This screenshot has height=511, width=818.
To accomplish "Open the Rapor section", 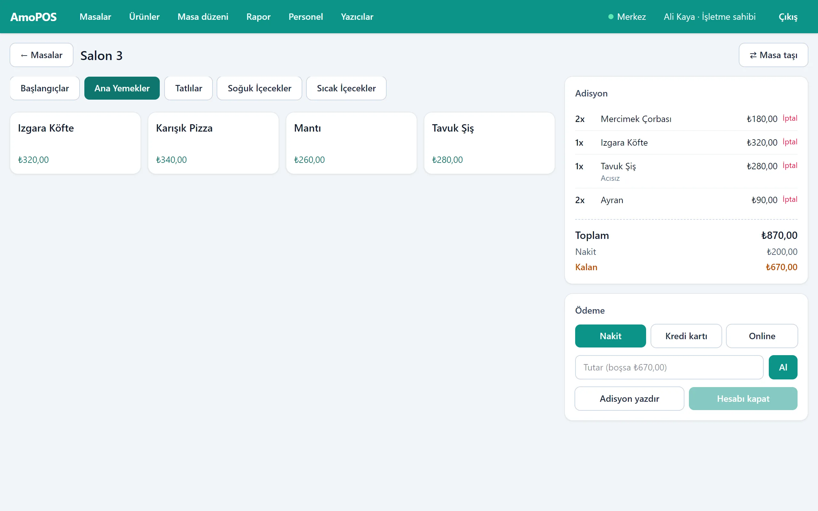I will (x=258, y=17).
